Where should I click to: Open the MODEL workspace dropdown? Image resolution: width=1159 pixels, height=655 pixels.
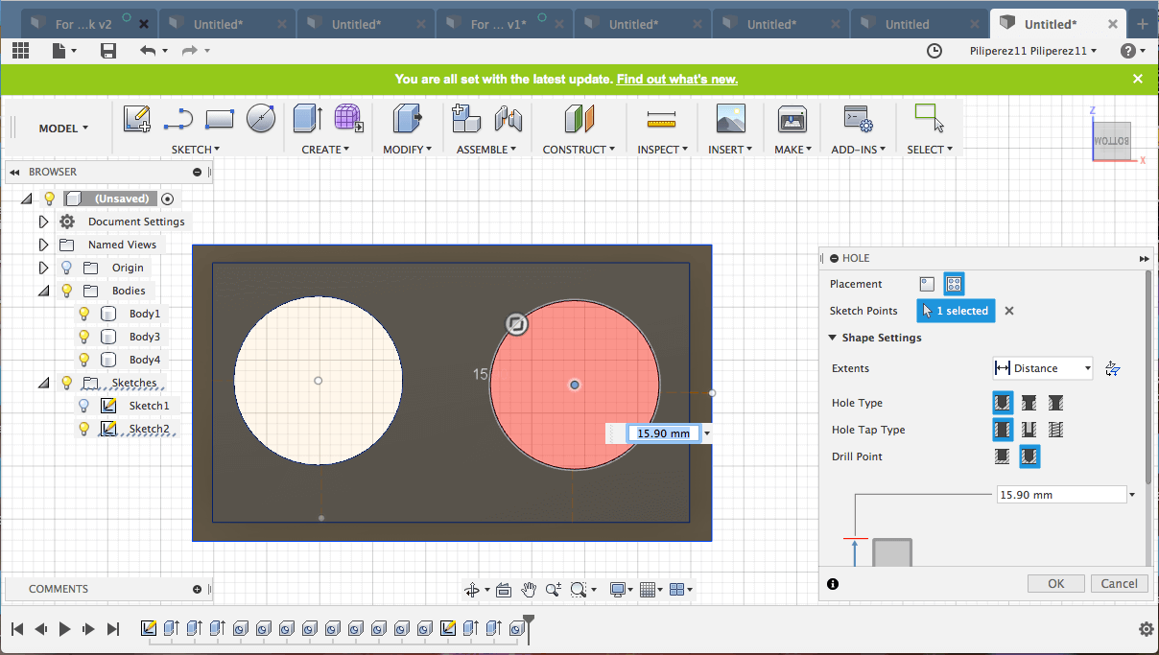63,129
